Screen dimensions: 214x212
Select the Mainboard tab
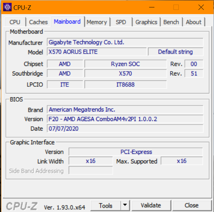[x=67, y=22]
